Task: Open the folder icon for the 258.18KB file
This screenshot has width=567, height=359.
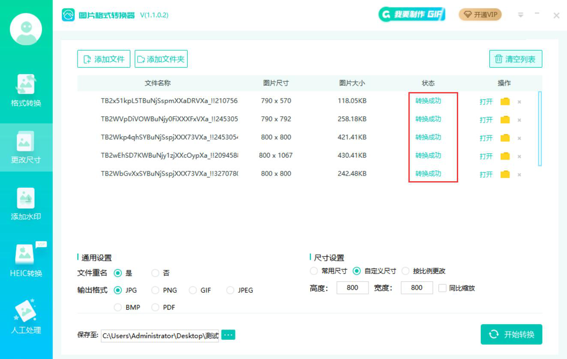Action: 505,120
